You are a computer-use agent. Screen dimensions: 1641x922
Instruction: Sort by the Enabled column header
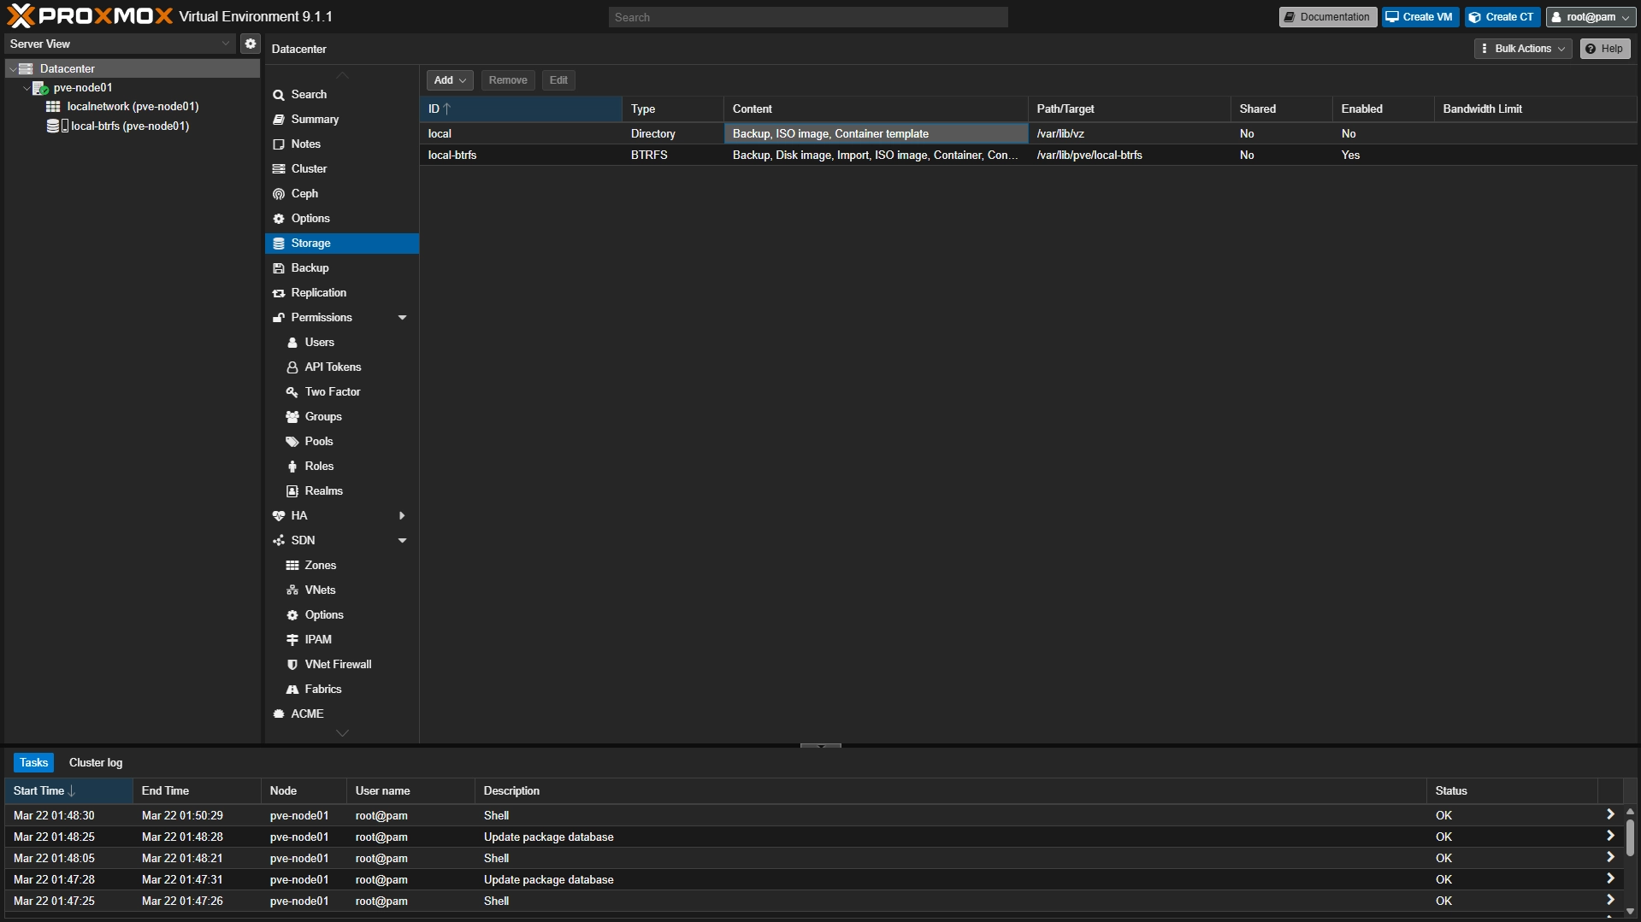coord(1383,109)
